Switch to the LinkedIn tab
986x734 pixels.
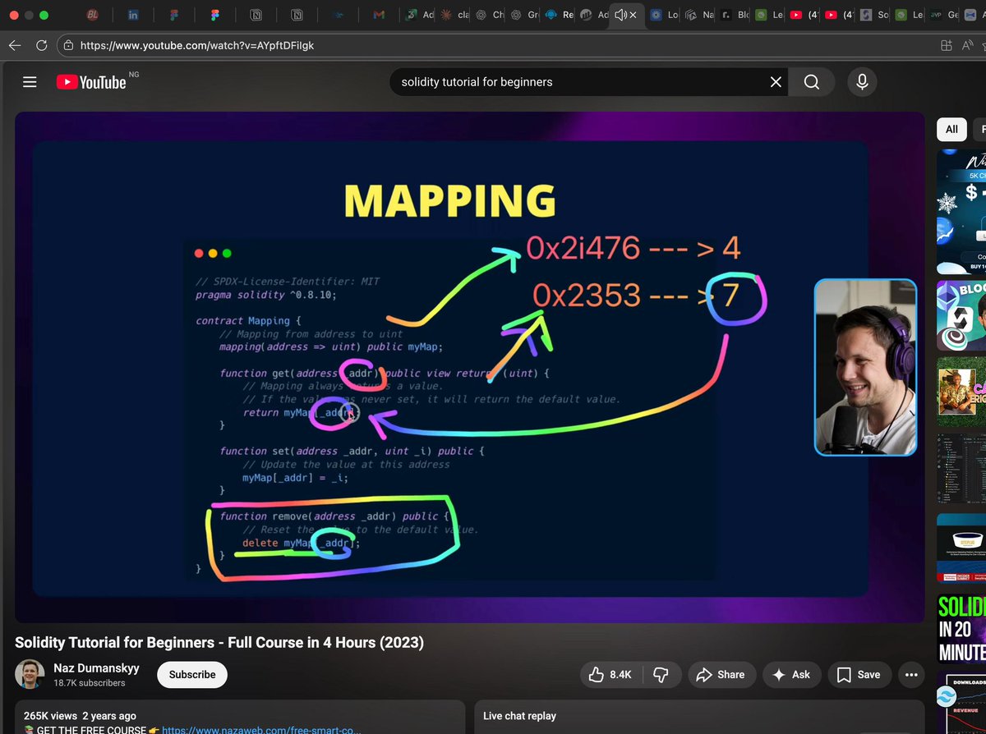(x=133, y=15)
